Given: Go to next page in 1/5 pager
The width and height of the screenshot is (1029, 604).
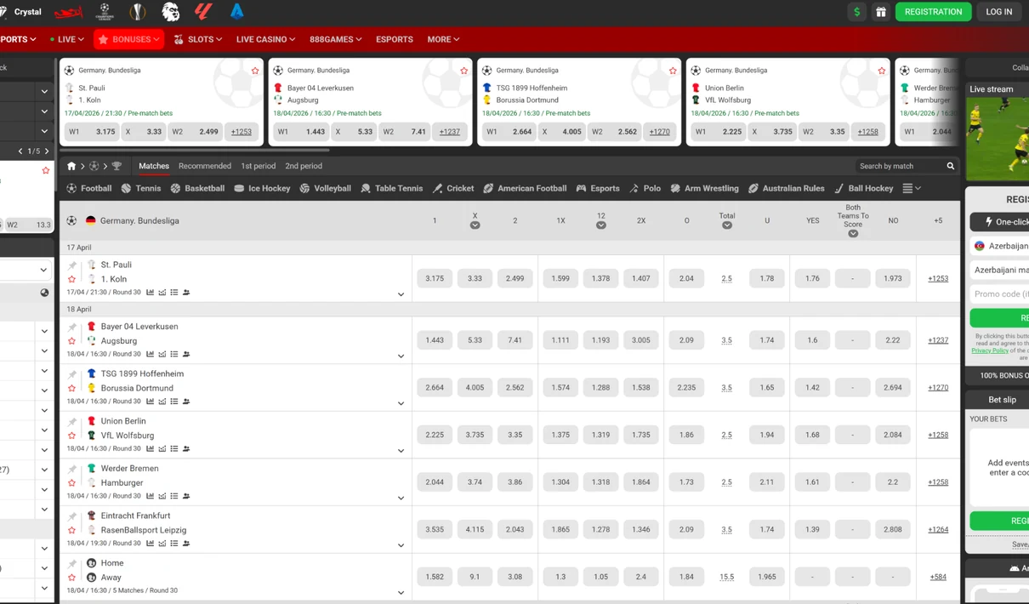Looking at the screenshot, I should tap(47, 151).
